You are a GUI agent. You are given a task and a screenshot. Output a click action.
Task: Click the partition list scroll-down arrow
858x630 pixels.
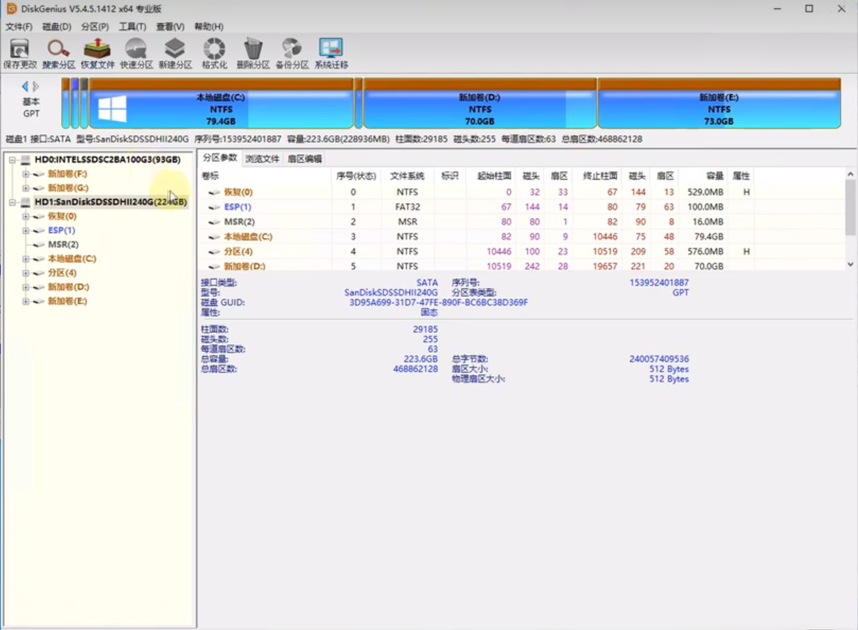(x=850, y=264)
